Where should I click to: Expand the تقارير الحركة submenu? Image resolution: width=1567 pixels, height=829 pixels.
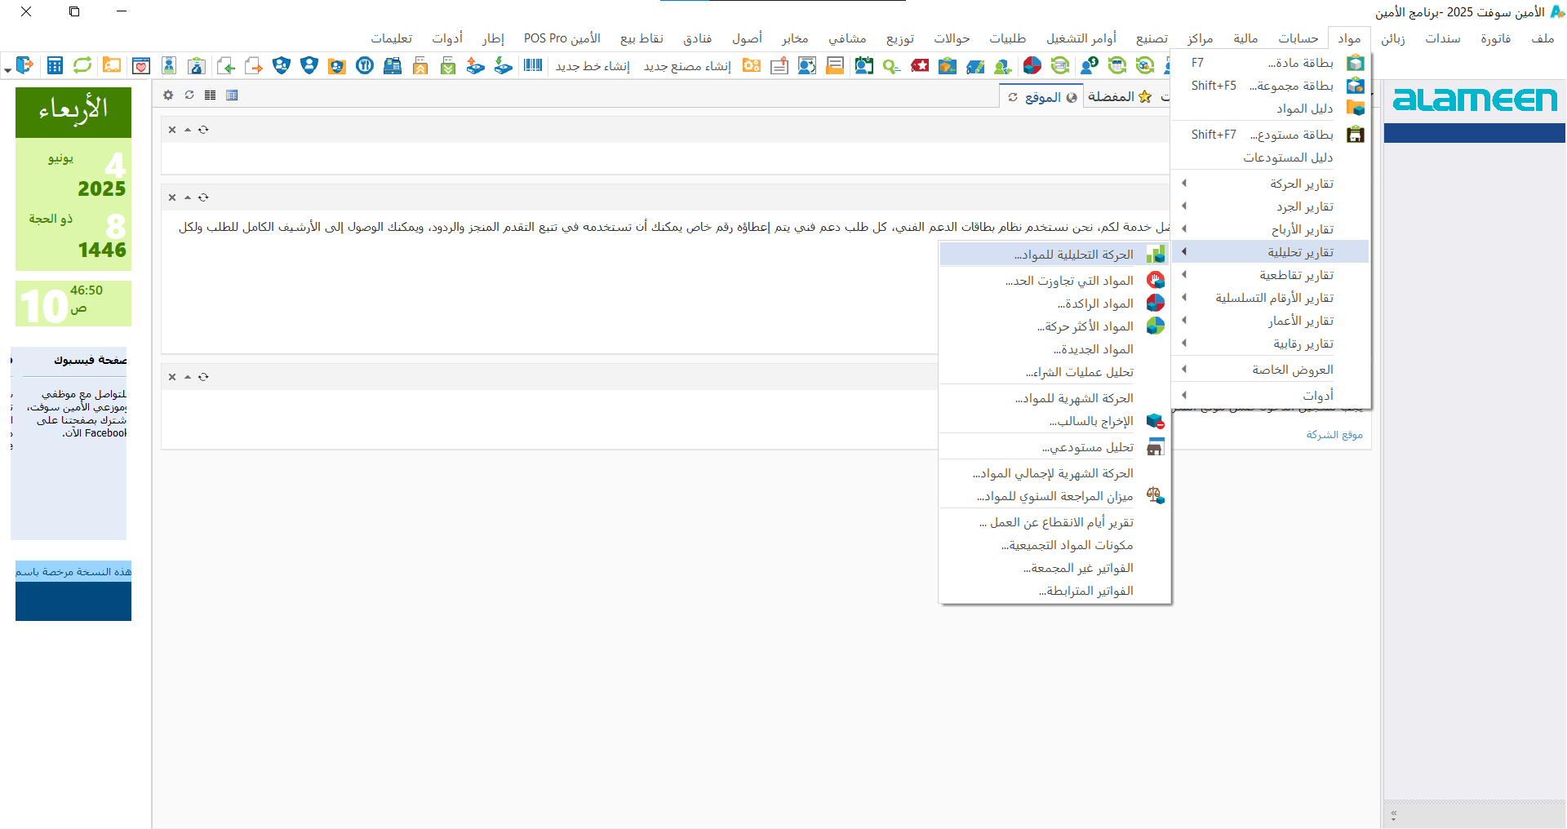point(1301,184)
